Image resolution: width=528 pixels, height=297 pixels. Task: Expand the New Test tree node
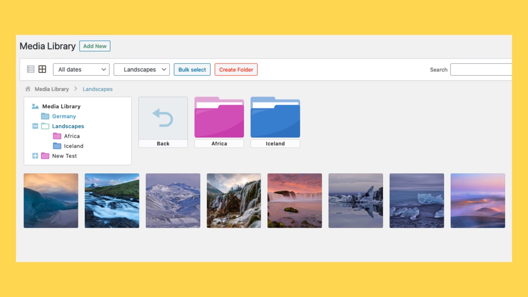point(35,156)
